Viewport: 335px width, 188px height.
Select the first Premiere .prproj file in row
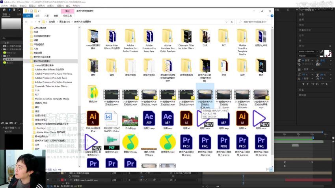[186, 142]
